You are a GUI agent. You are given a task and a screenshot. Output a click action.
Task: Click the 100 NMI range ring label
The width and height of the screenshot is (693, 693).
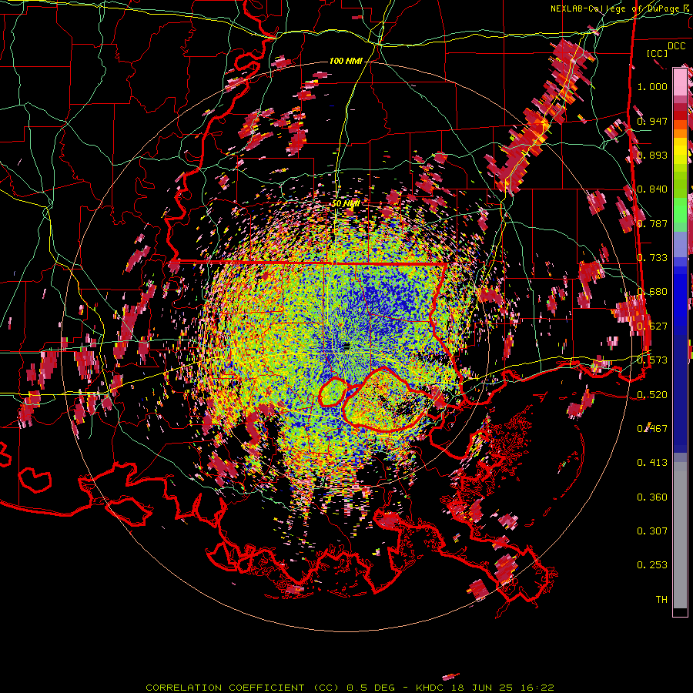click(x=346, y=61)
